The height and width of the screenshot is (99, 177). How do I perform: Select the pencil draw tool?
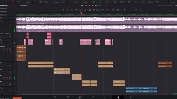[x=76, y=10]
